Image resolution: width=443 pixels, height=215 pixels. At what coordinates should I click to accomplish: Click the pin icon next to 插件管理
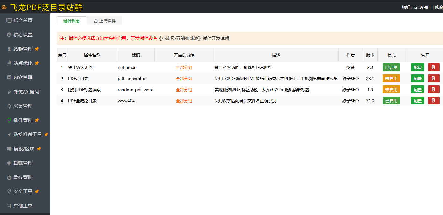click(x=37, y=120)
